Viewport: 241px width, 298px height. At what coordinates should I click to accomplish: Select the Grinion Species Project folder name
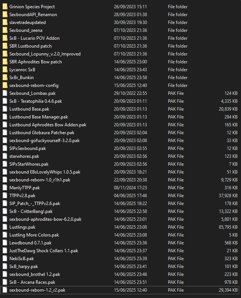(32, 7)
